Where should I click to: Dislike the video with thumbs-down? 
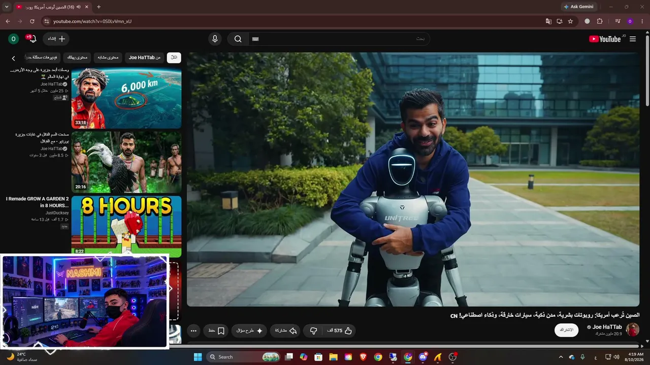[313, 331]
